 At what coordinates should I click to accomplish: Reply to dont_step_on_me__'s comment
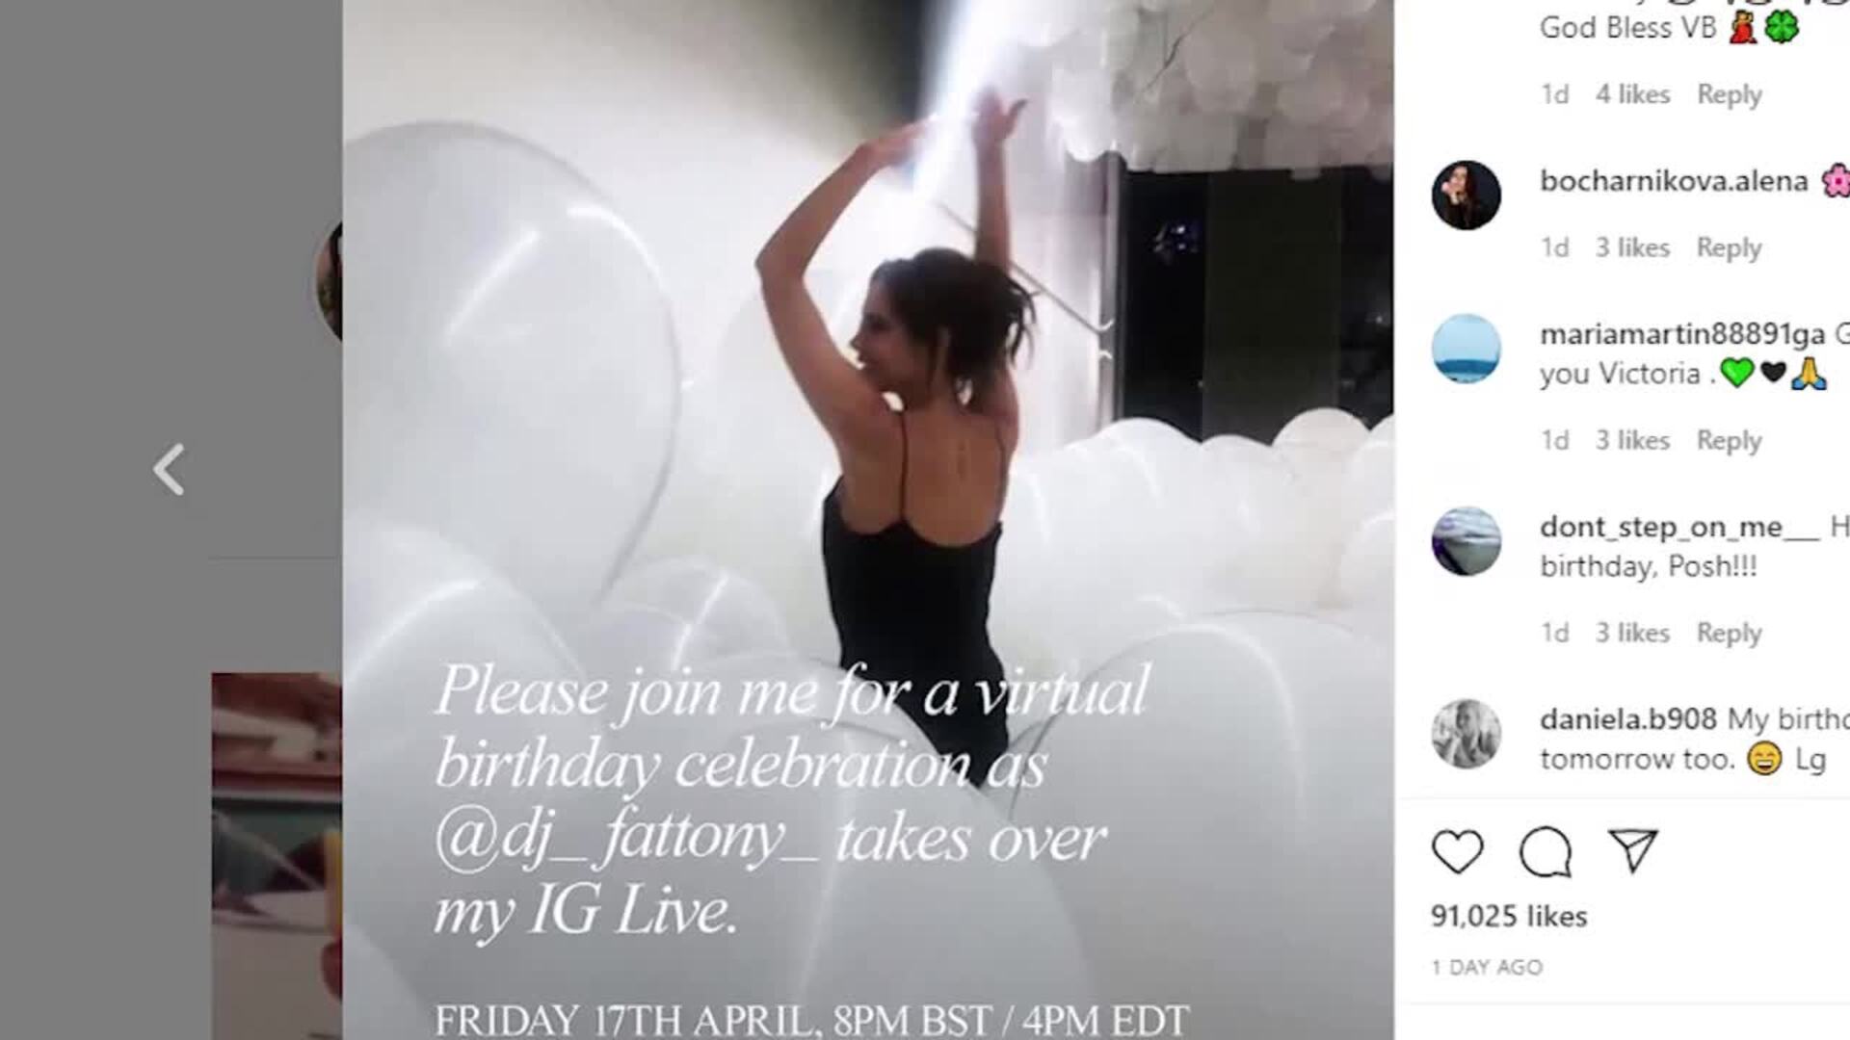(1729, 633)
